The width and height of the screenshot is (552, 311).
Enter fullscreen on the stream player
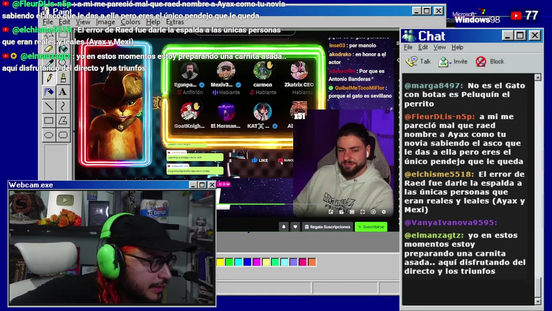tap(363, 212)
